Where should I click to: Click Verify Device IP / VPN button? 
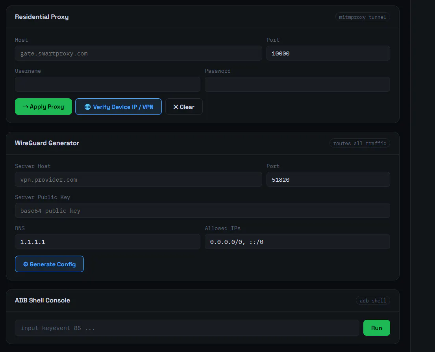click(118, 107)
